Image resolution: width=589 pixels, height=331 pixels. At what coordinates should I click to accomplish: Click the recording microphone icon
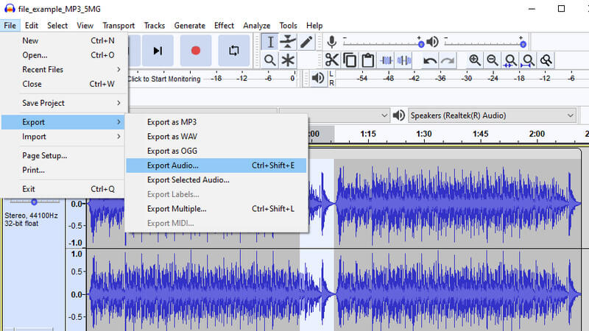332,42
